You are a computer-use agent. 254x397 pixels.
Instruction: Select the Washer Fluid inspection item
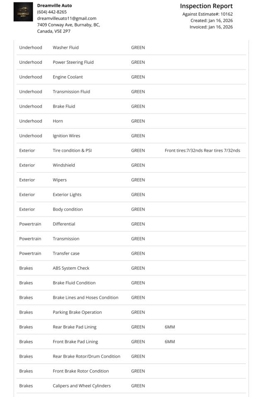65,48
